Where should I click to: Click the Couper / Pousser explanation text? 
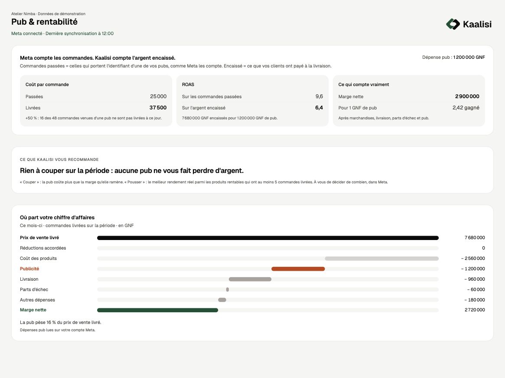204,182
